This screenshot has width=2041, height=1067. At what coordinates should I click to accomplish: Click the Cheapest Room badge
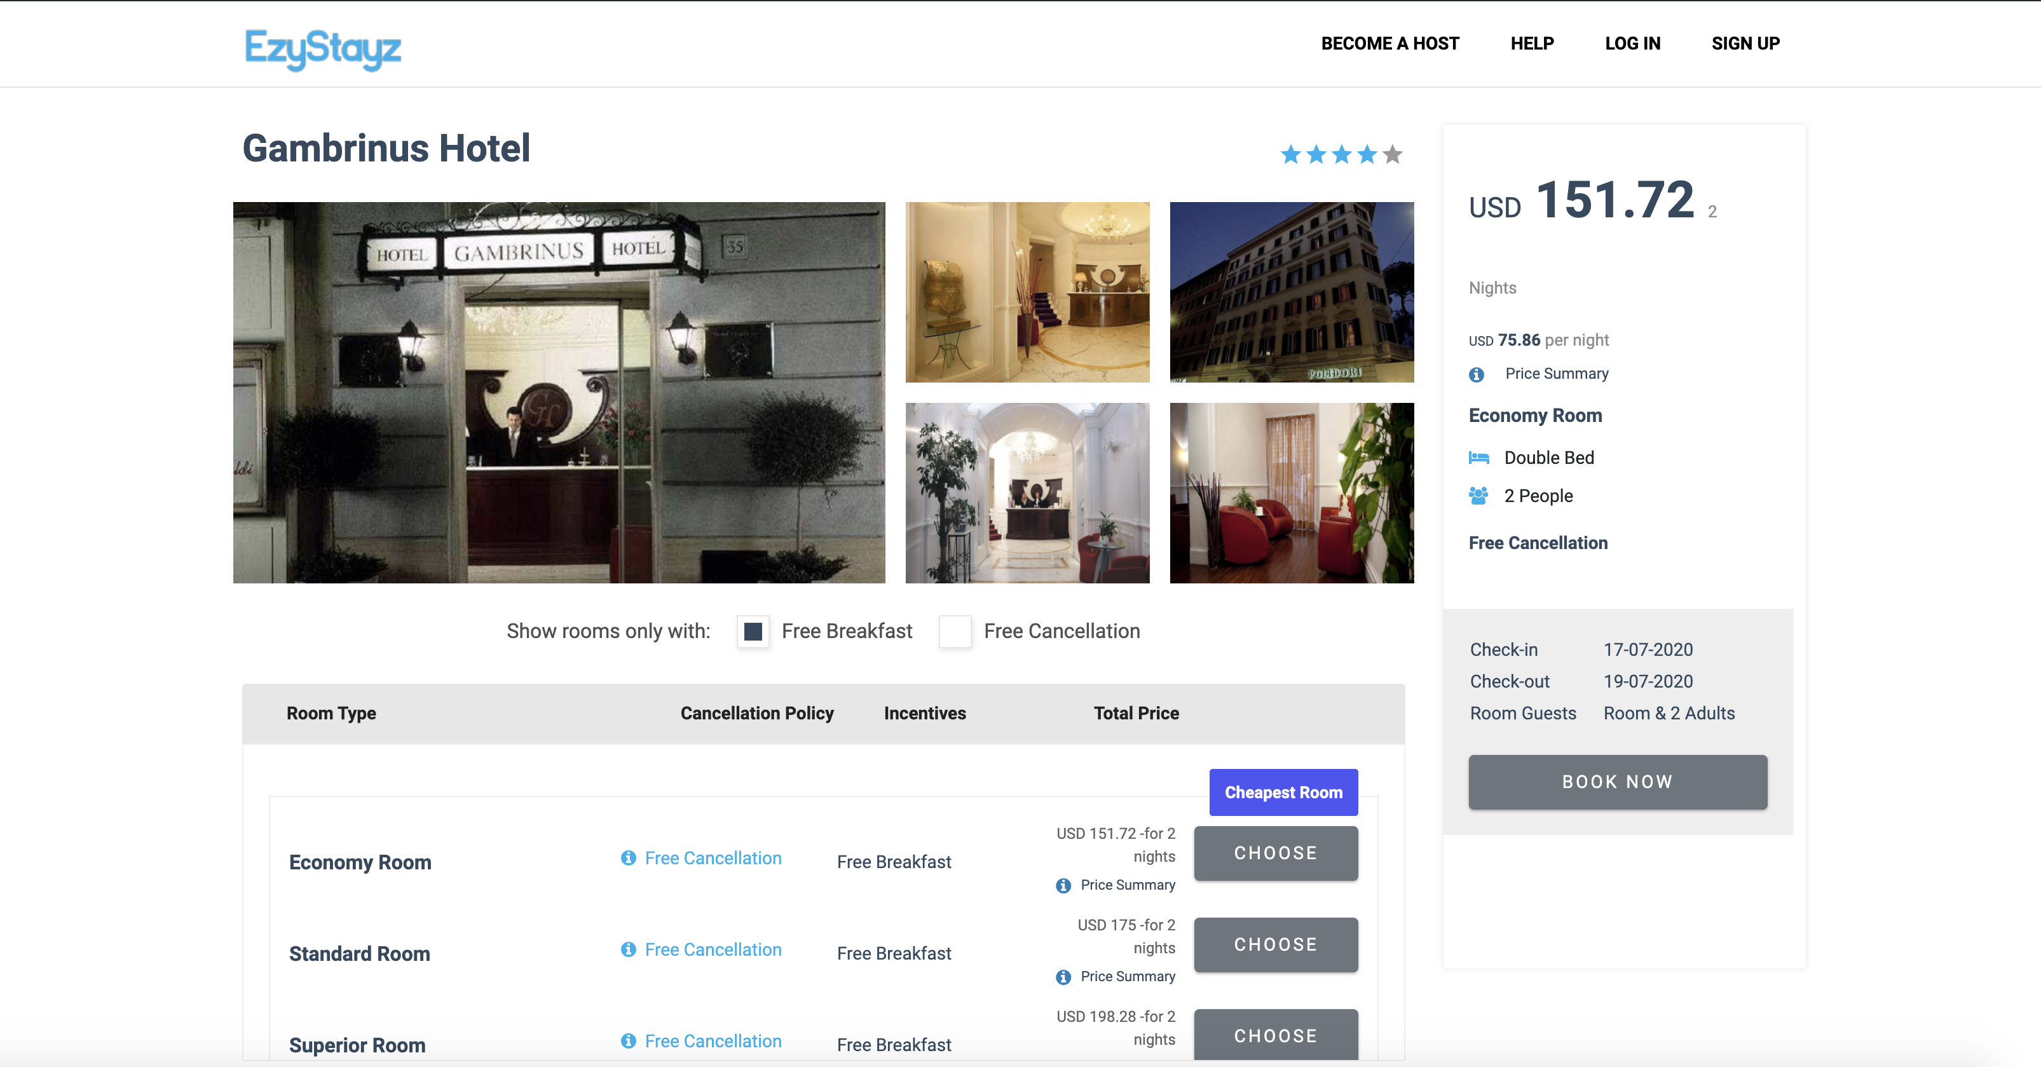pyautogui.click(x=1283, y=792)
